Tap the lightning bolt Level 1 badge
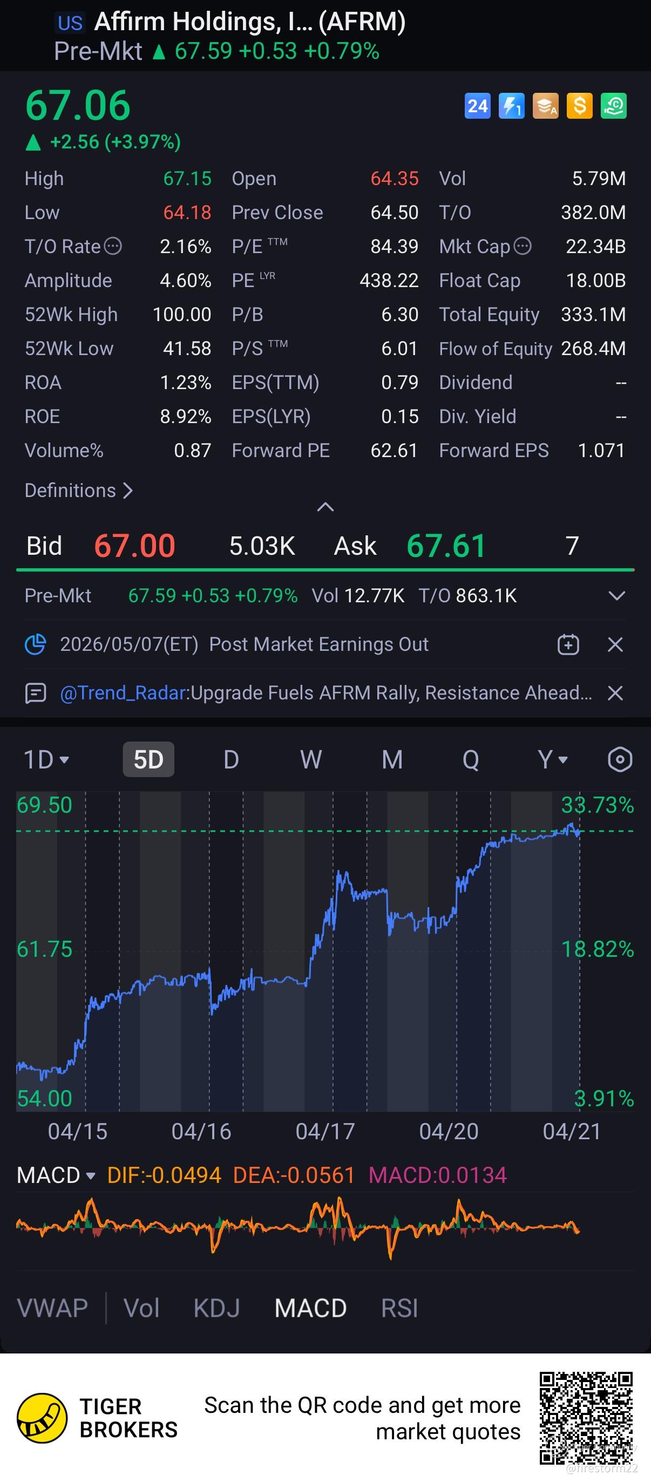651x1483 pixels. coord(511,106)
